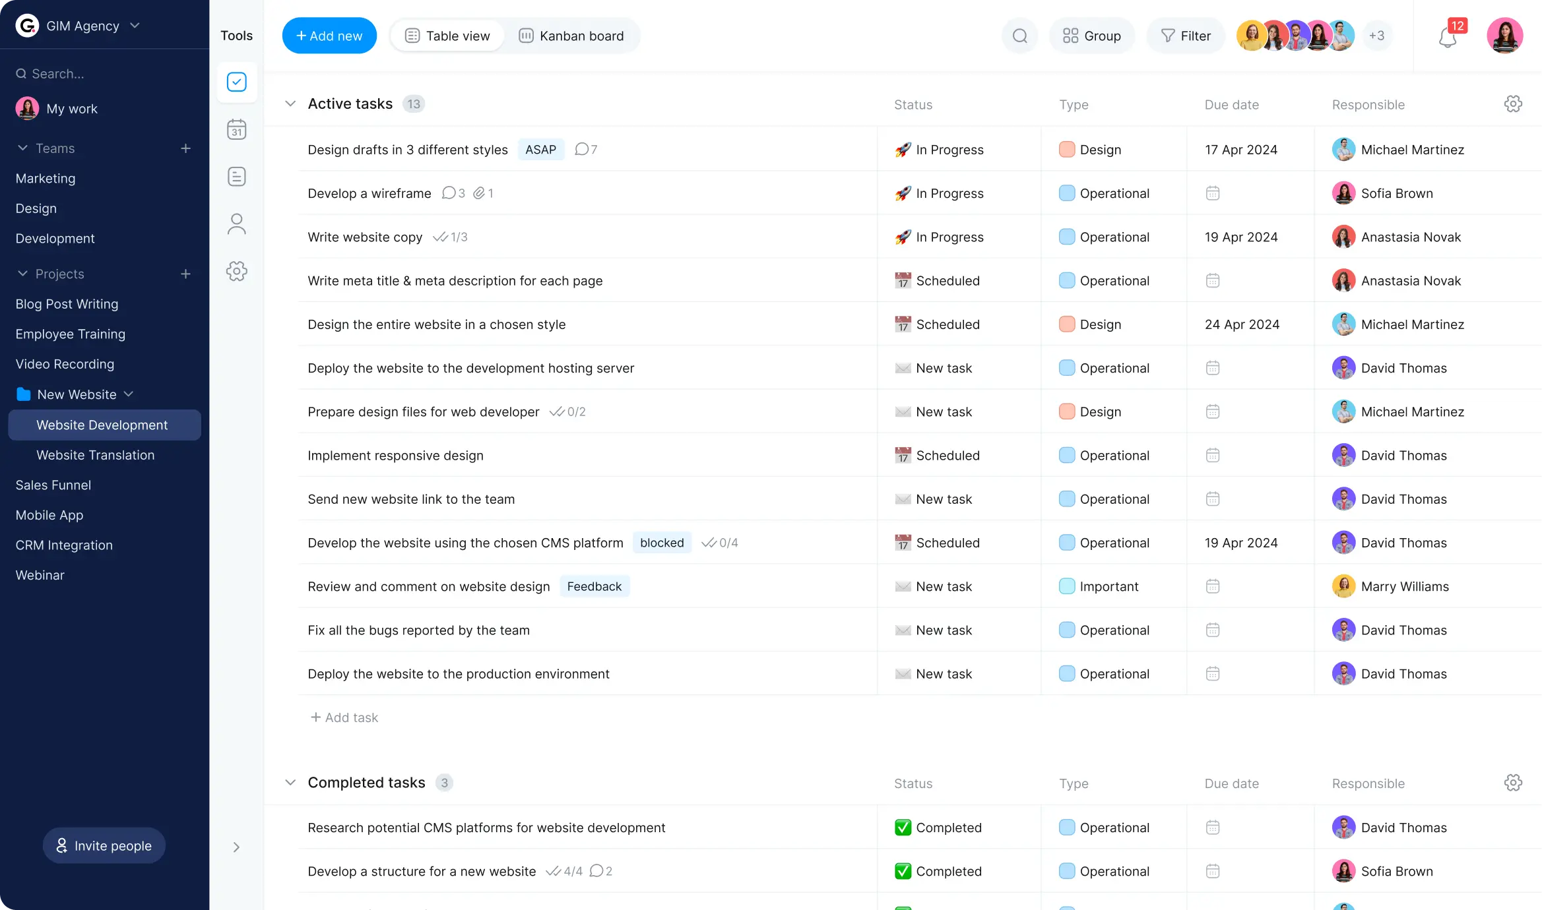Open Filter options
This screenshot has height=910, width=1542.
coord(1185,36)
